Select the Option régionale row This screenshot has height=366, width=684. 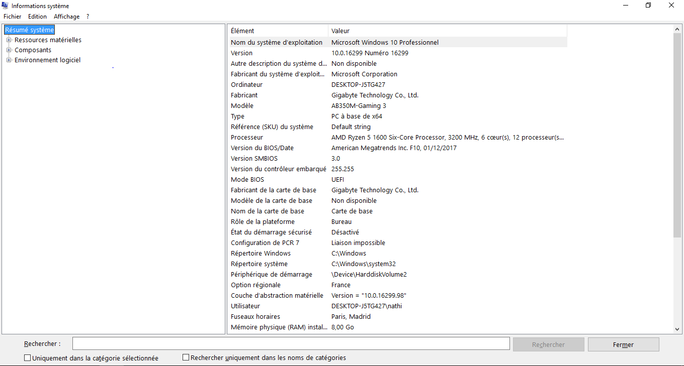pyautogui.click(x=398, y=285)
